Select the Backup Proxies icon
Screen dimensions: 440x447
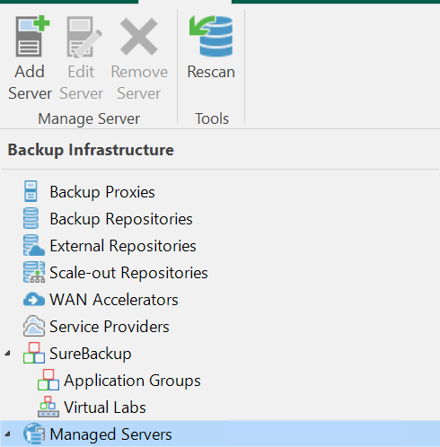point(31,191)
